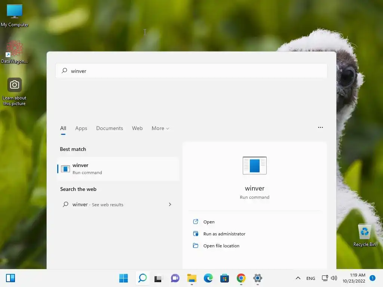Click the Open action's arrow icon
This screenshot has height=287, width=383.
point(196,221)
